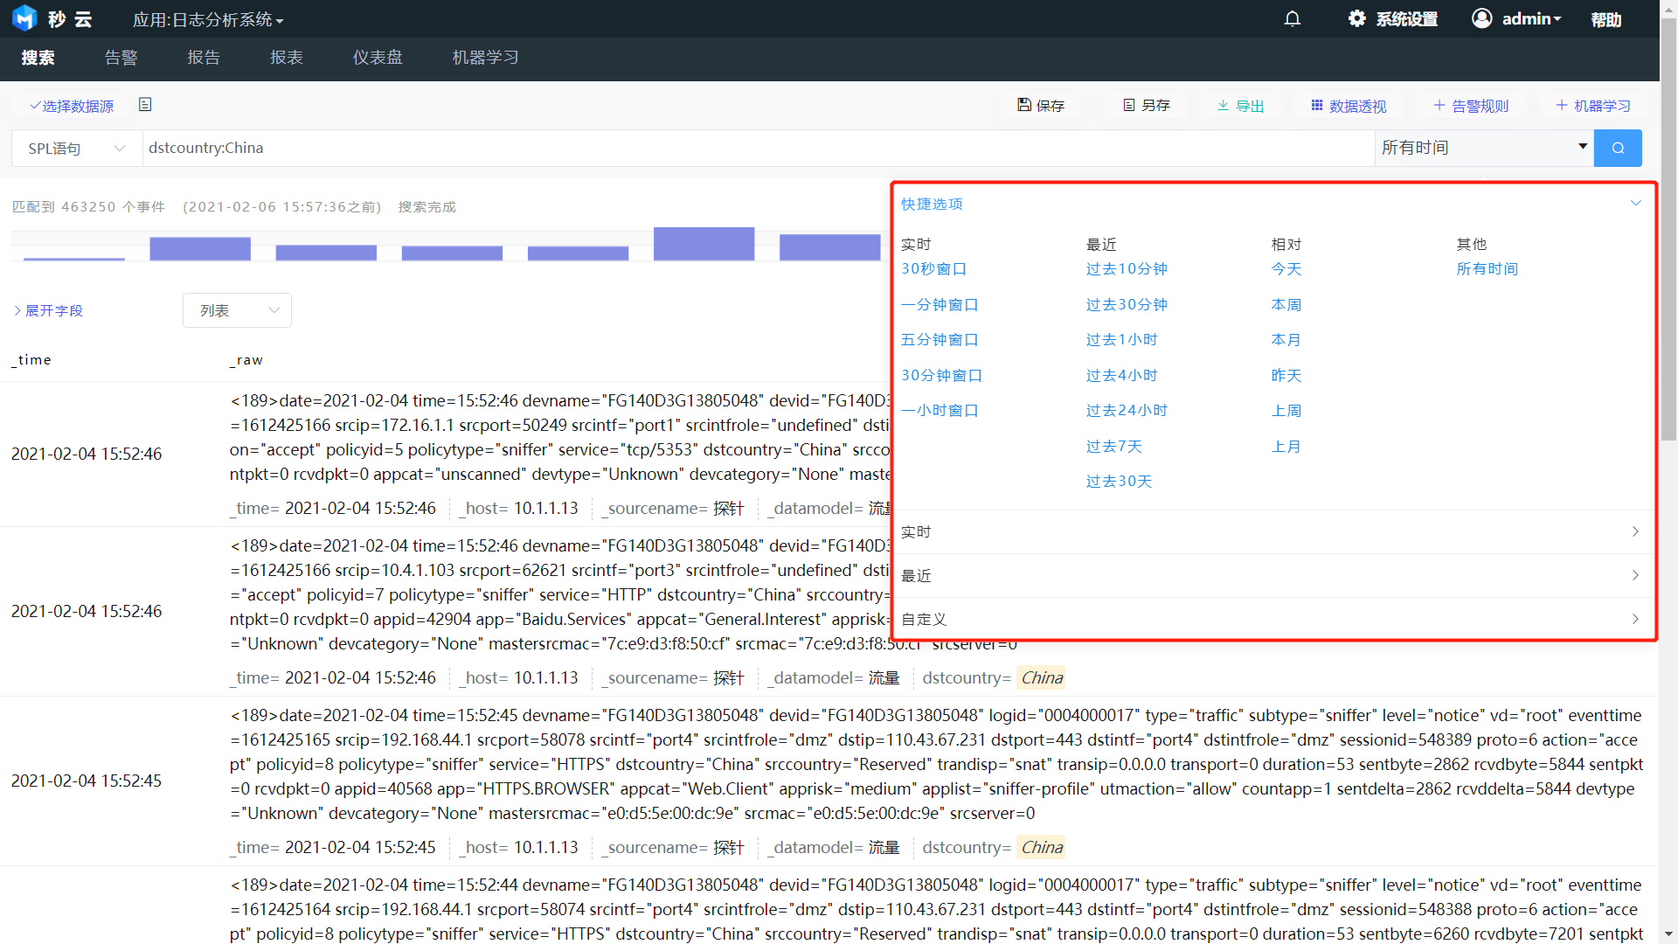The height and width of the screenshot is (944, 1678).
Task: Open the 机器学习 navigation tab
Action: click(x=485, y=58)
